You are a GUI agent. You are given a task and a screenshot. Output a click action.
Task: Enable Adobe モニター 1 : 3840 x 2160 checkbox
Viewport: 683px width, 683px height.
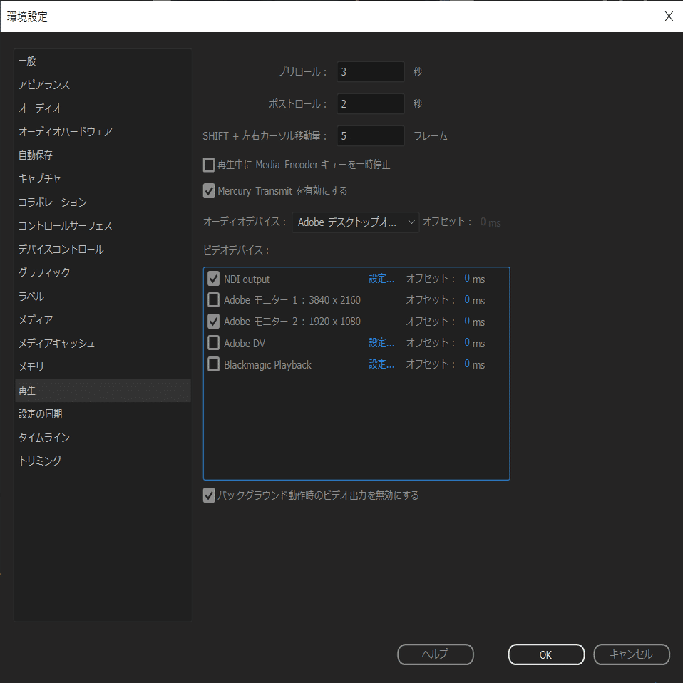pyautogui.click(x=213, y=299)
